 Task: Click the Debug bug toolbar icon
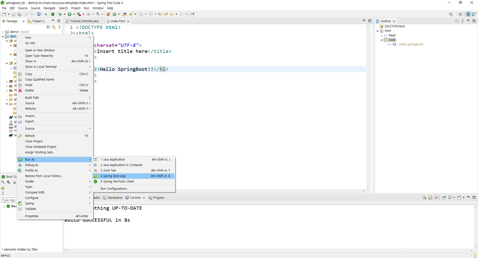[x=60, y=14]
